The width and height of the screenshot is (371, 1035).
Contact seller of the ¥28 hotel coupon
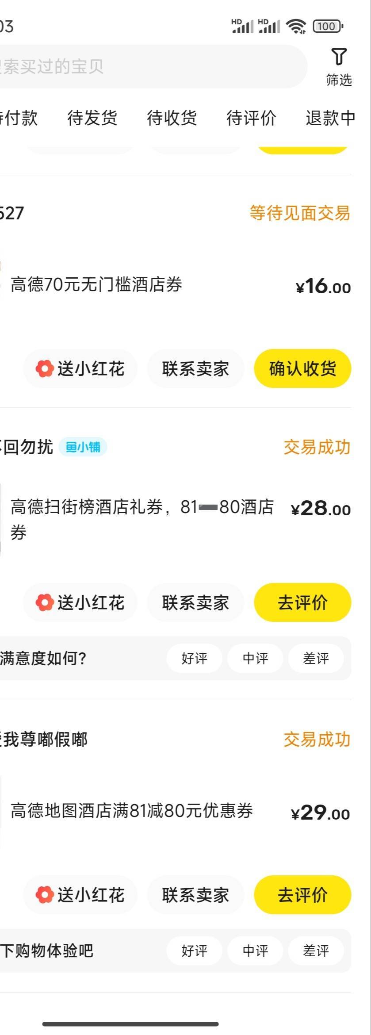click(x=195, y=602)
